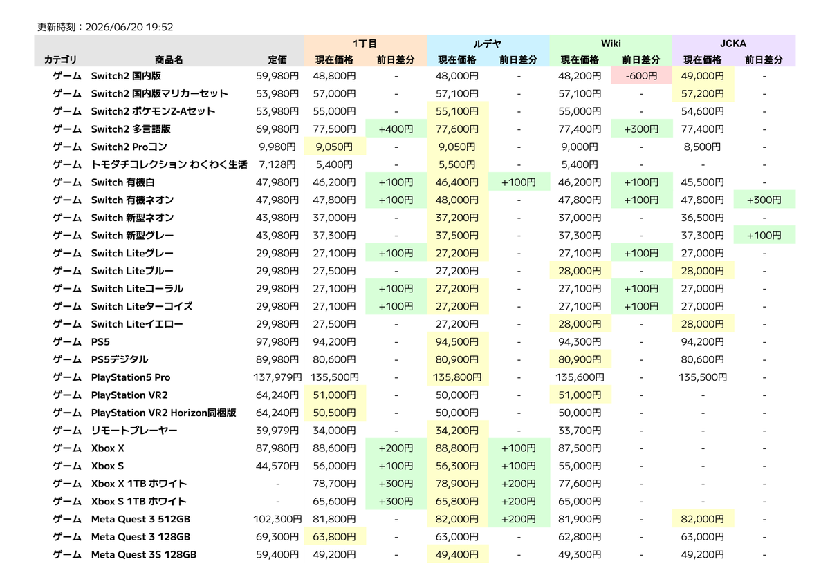Click the 88,800円 ルデヤ price for Xbox X
This screenshot has height=586, width=830.
[x=457, y=448]
